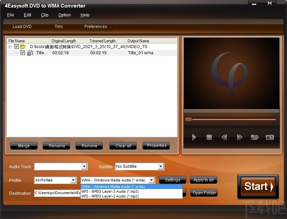This screenshot has width=287, height=219.
Task: Play the video preview
Action: click(194, 137)
